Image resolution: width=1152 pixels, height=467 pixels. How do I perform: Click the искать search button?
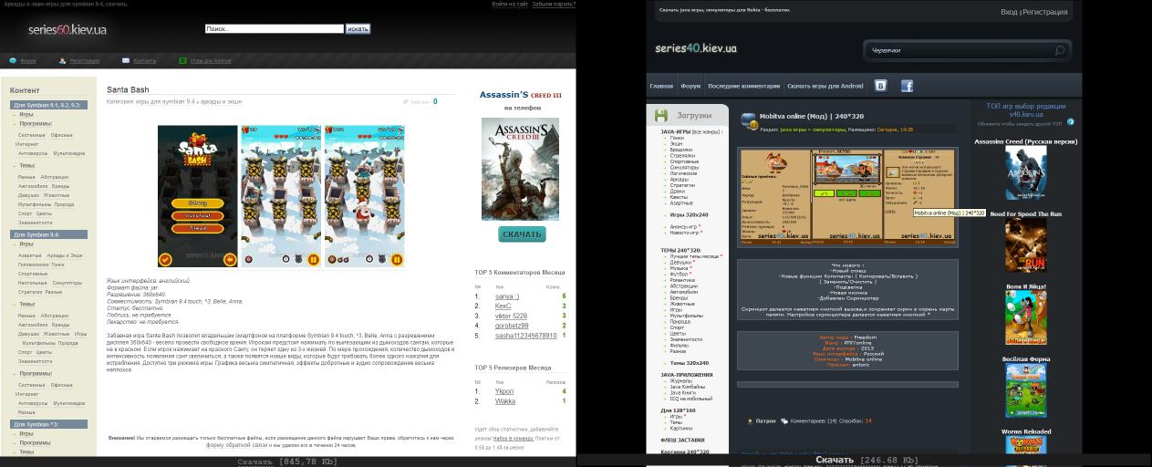click(x=358, y=29)
